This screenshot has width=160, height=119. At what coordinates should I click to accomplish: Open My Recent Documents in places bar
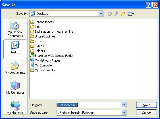[x=15, y=29]
